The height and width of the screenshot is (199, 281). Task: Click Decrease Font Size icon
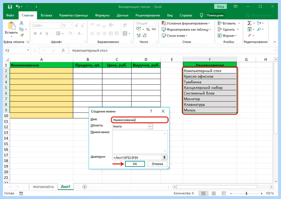pos(82,25)
